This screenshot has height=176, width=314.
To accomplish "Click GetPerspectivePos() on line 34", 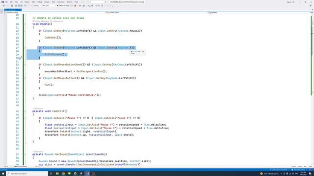I will [x=92, y=71].
